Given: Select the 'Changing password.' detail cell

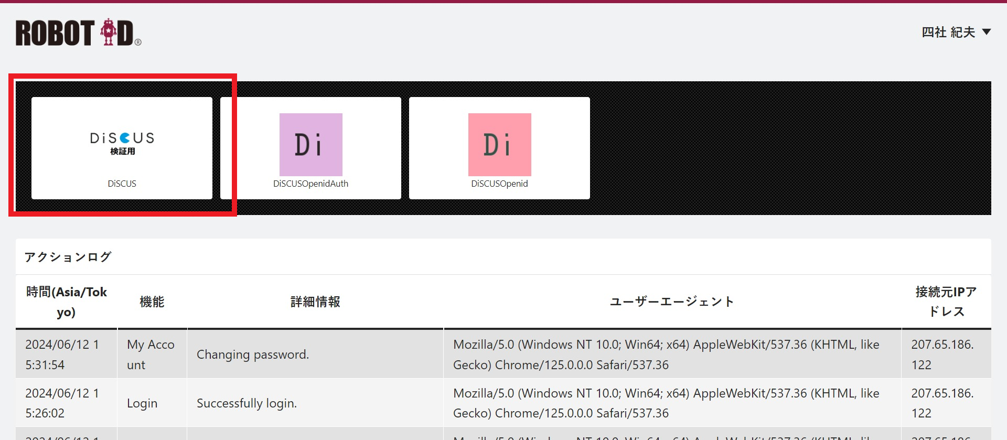Looking at the screenshot, I should point(315,355).
